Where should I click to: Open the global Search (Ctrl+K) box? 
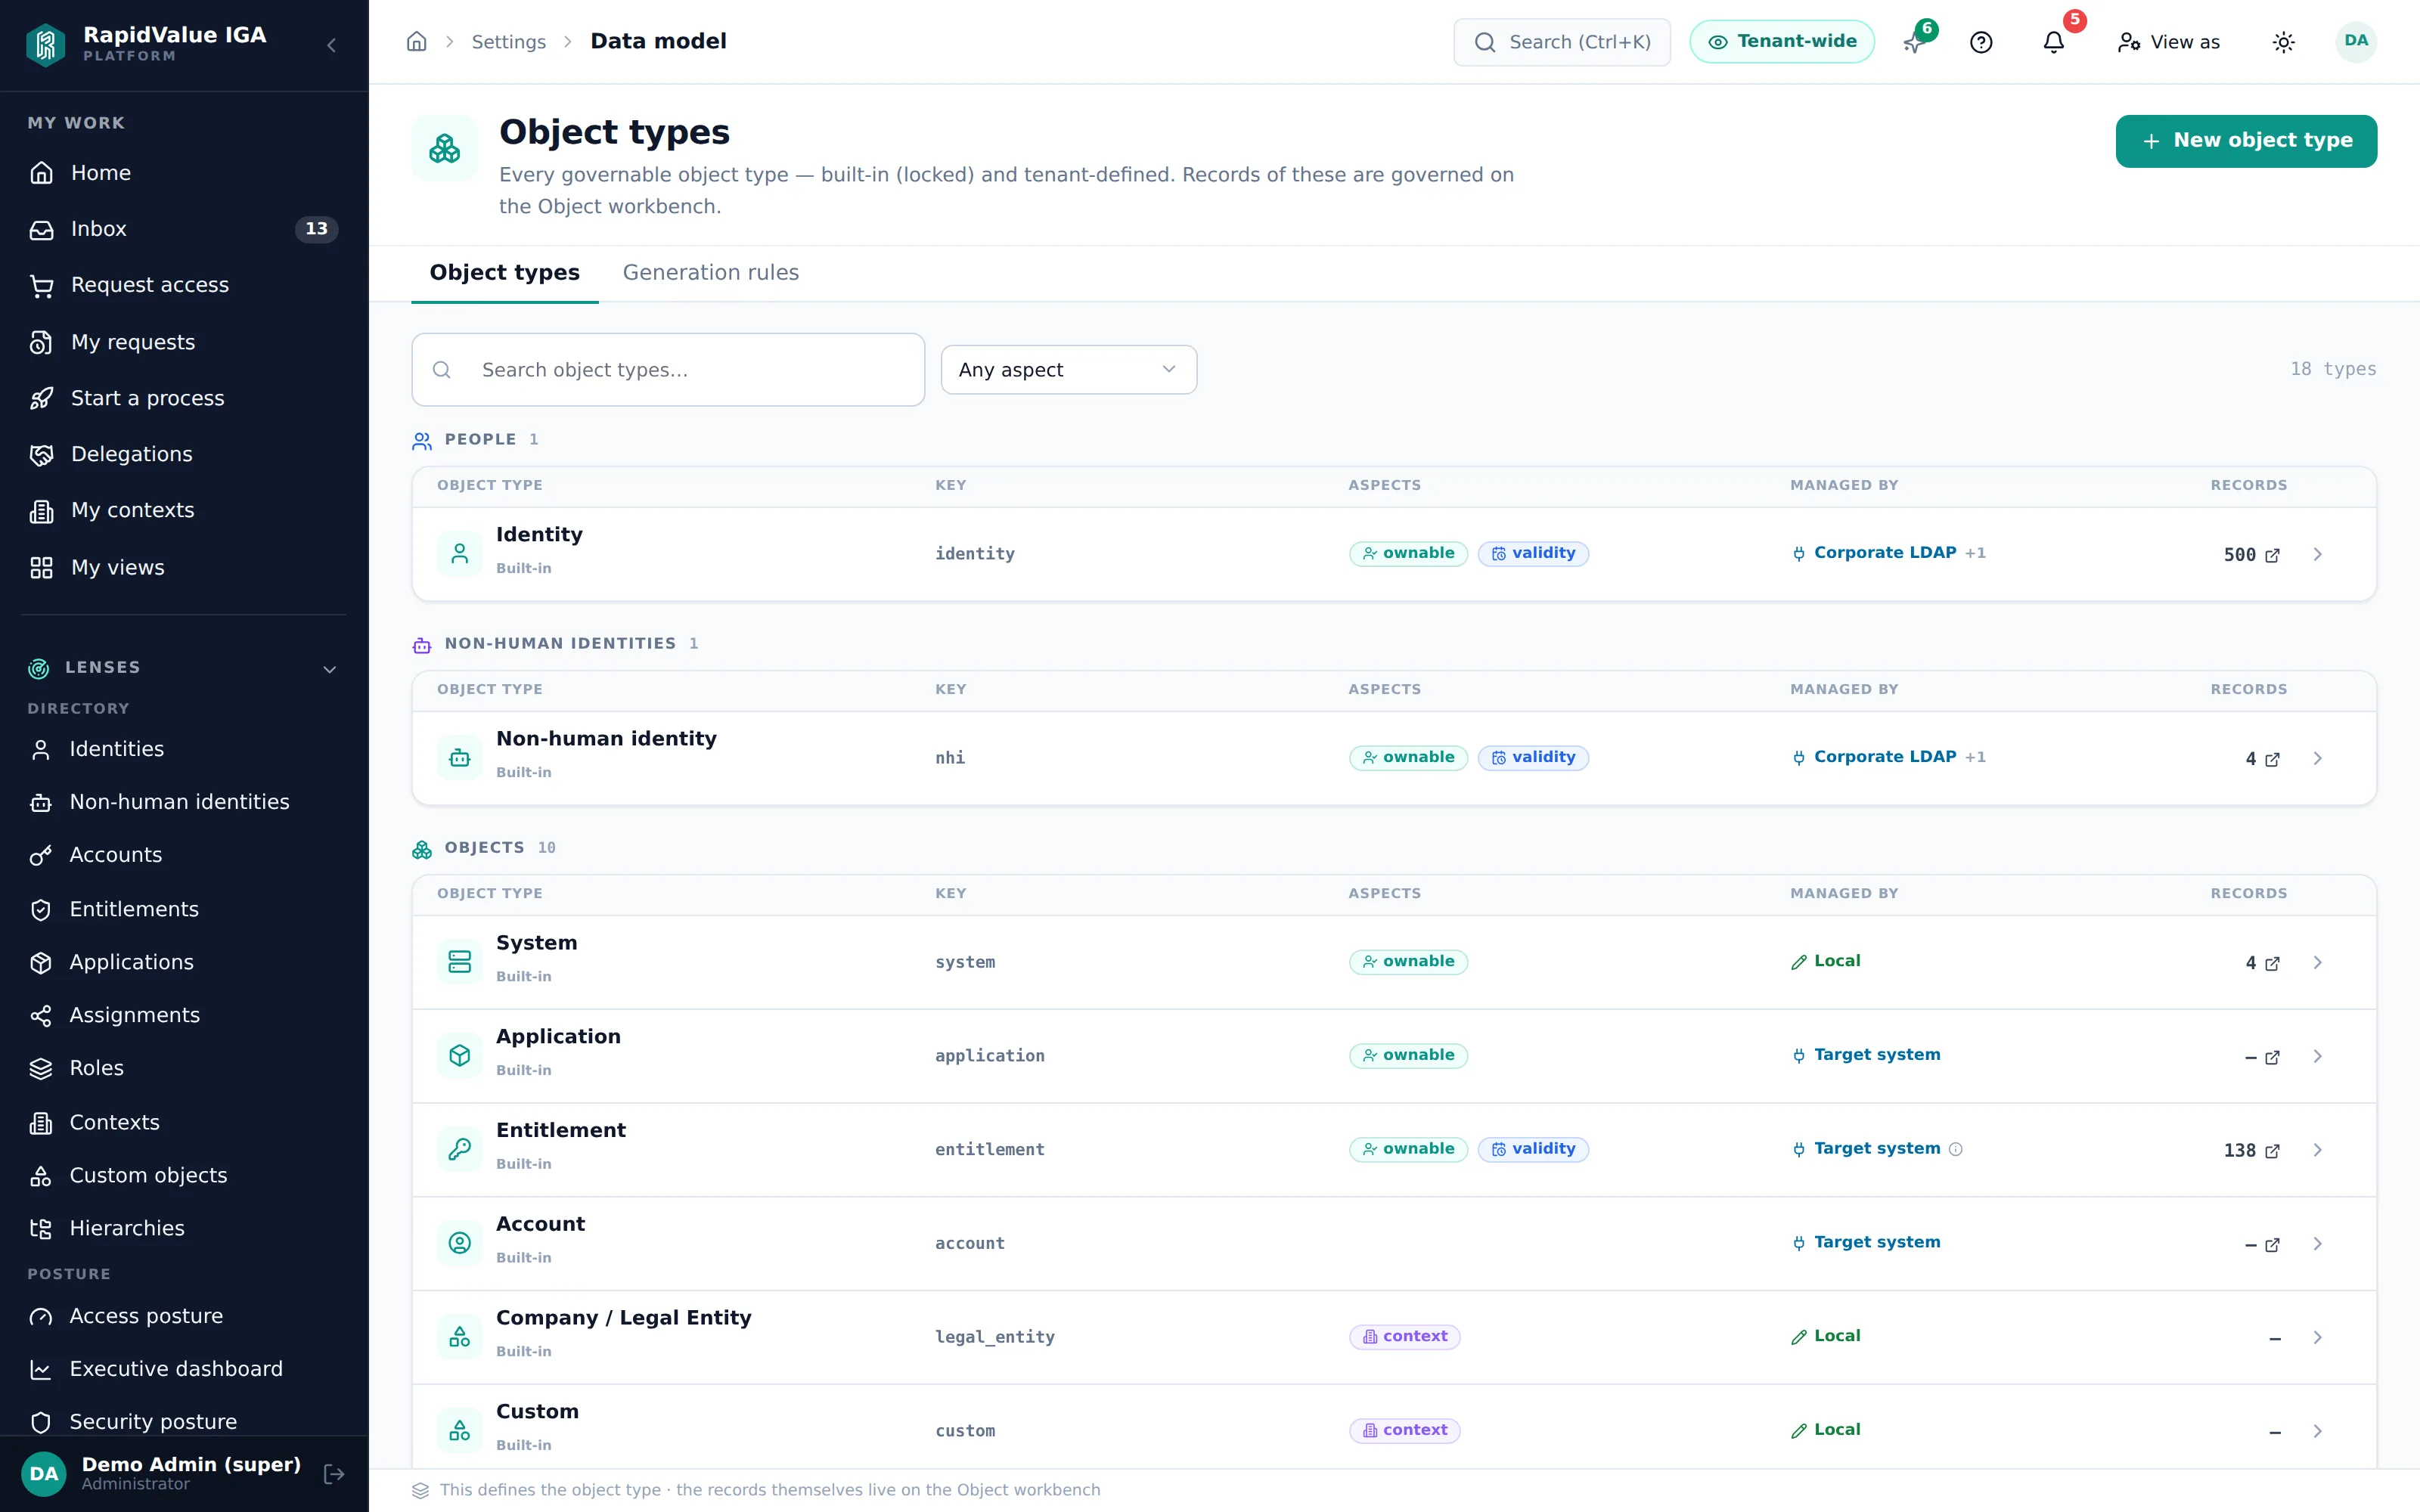coord(1562,42)
